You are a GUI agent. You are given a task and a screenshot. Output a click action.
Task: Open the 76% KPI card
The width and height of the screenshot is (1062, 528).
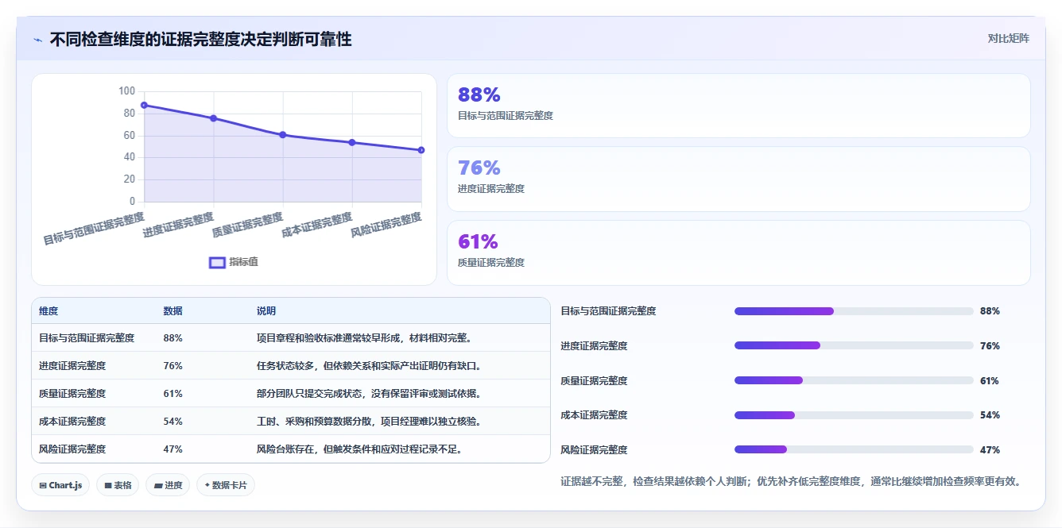pyautogui.click(x=738, y=179)
